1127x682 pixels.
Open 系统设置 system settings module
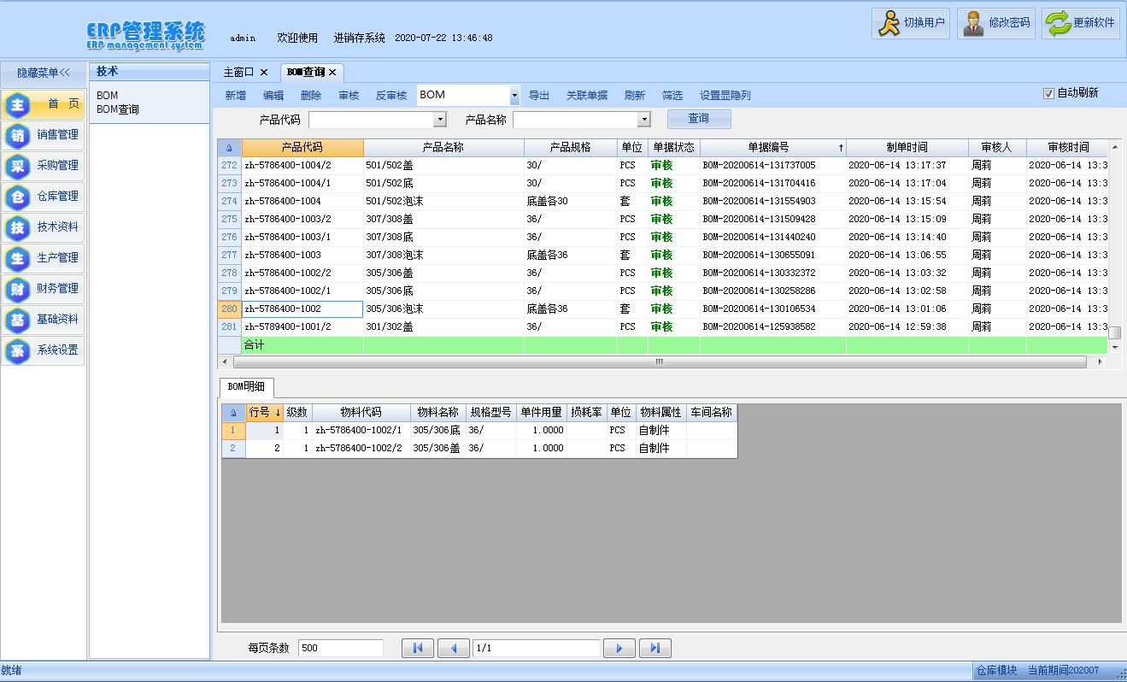point(44,350)
